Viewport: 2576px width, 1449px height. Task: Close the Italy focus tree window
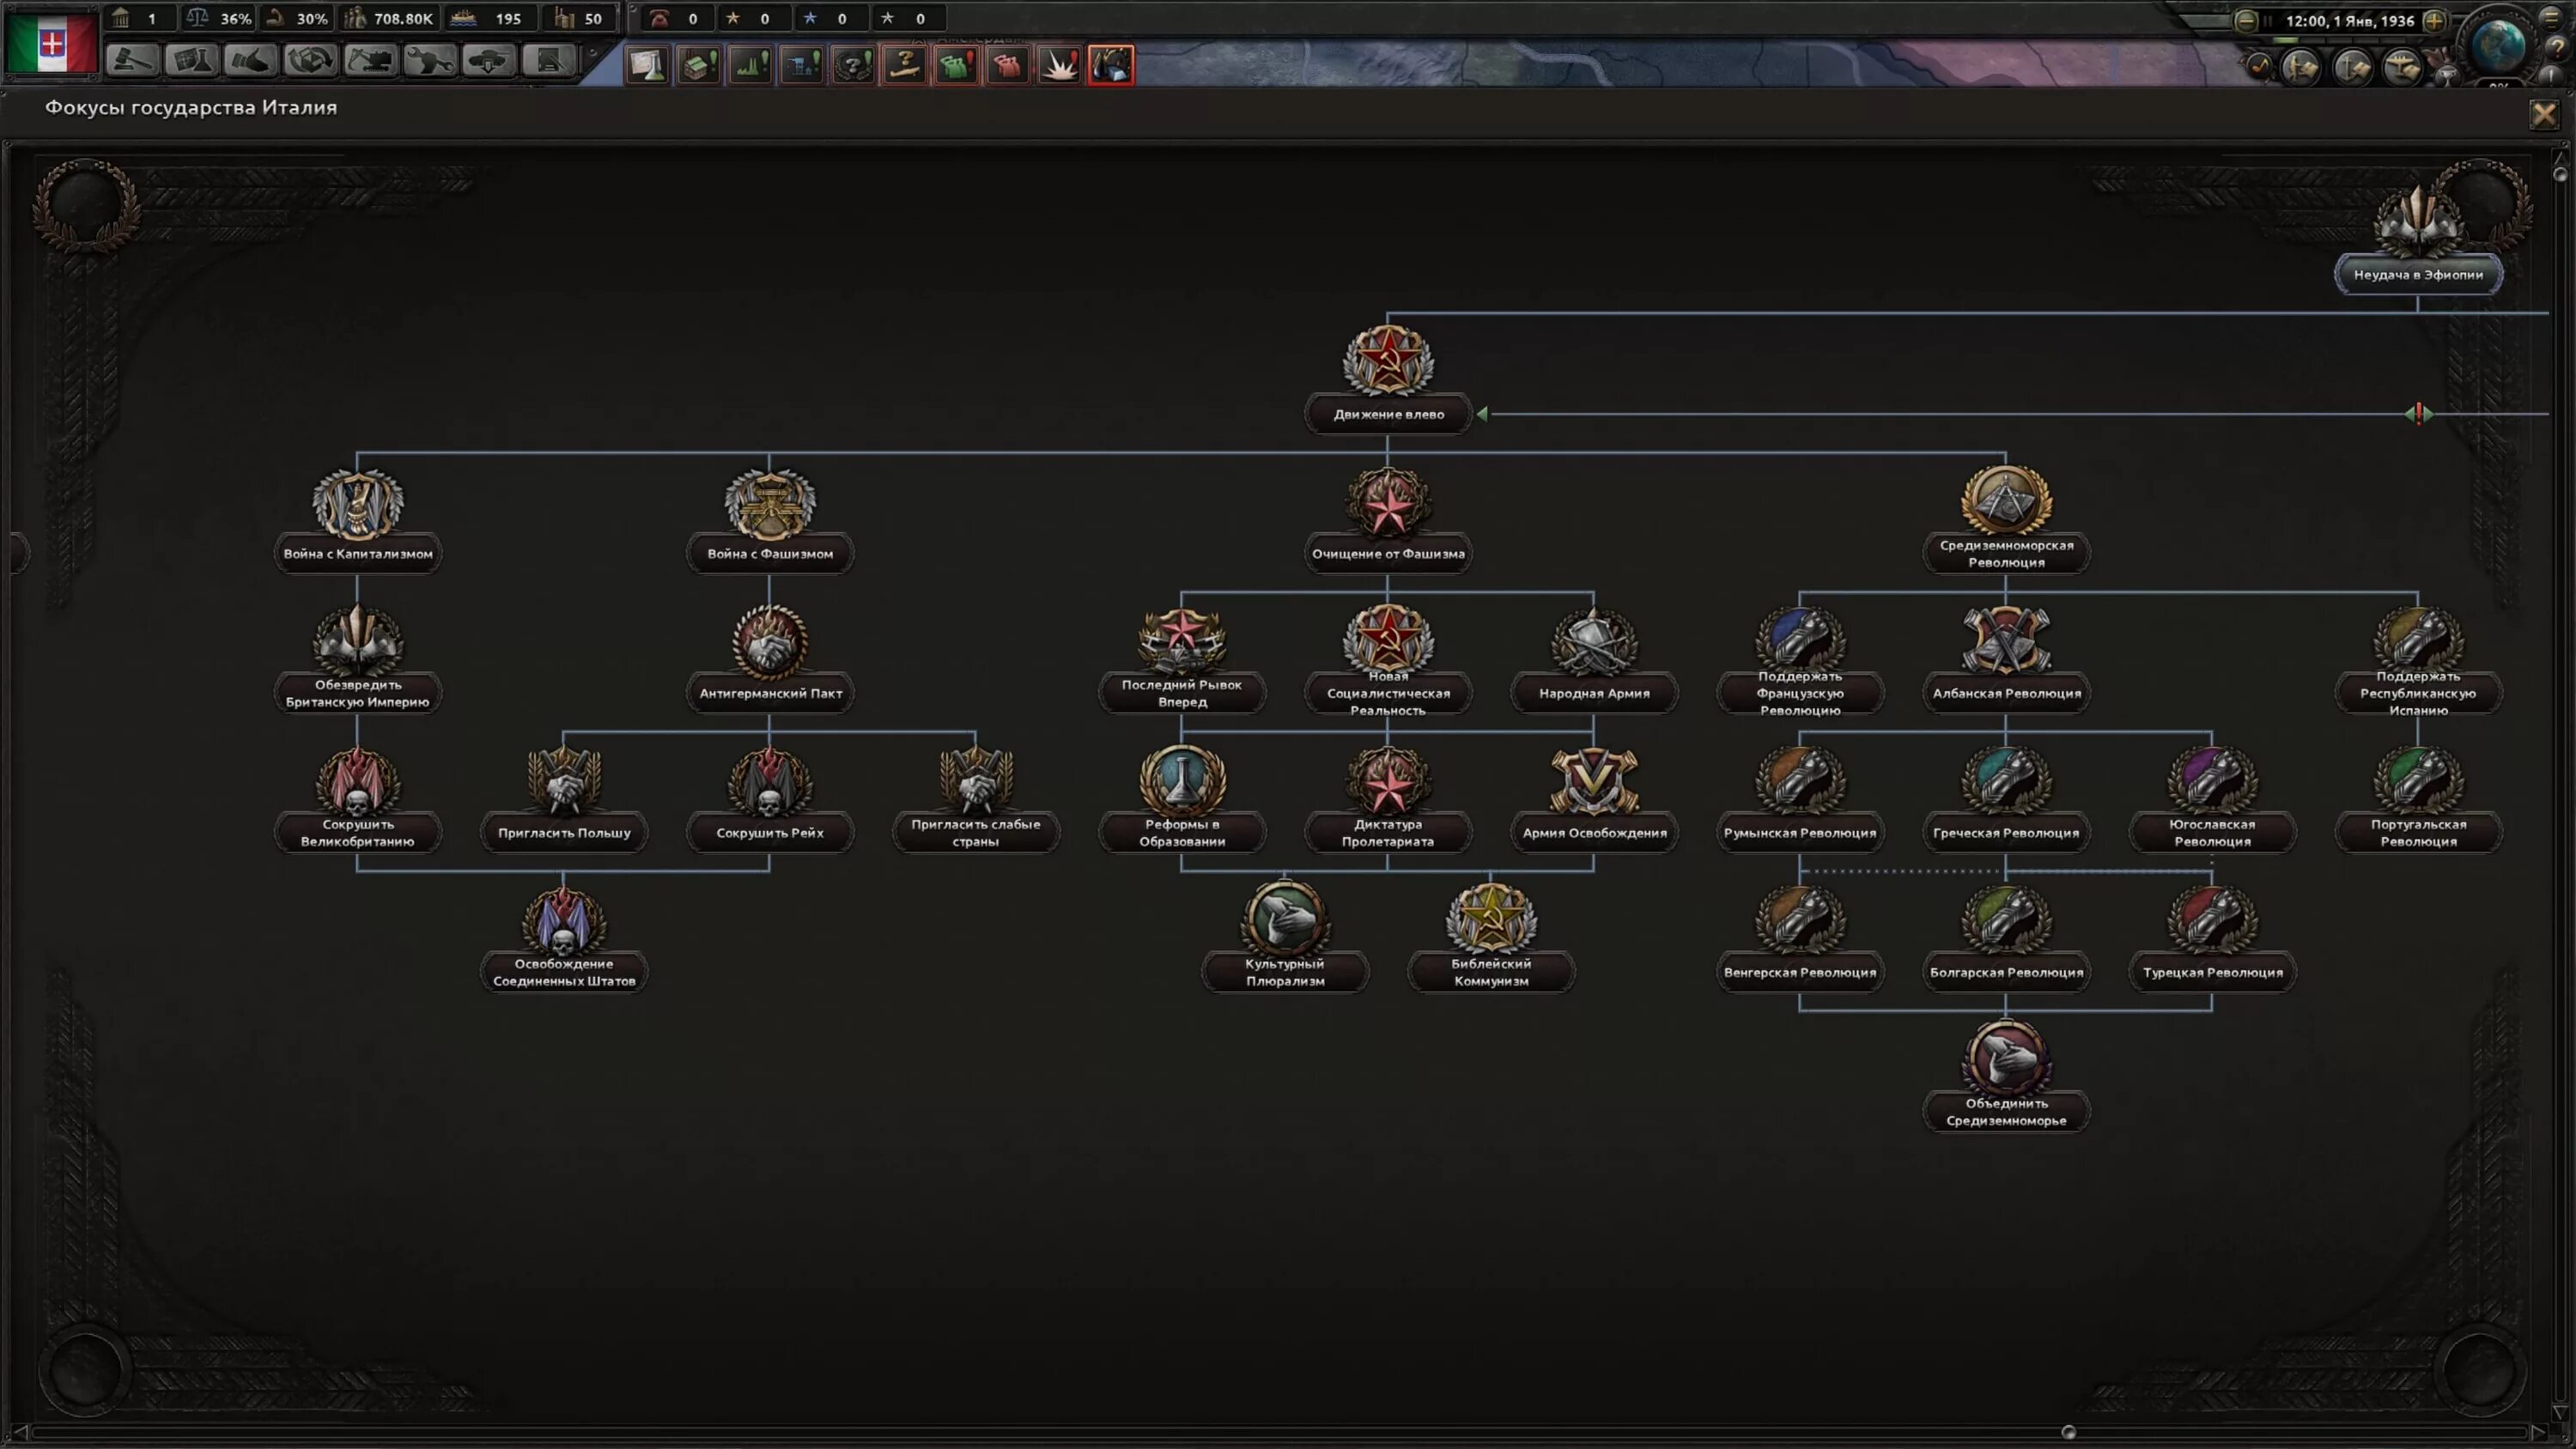point(2544,114)
